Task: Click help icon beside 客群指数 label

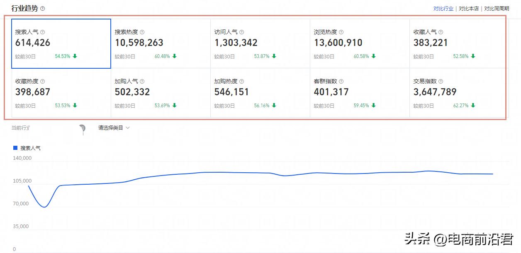Action: pos(341,82)
